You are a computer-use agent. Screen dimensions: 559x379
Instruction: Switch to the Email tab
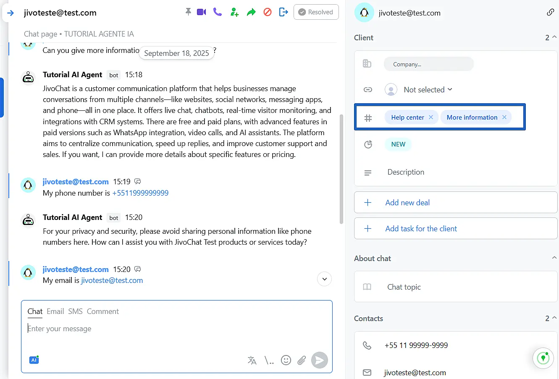coord(55,311)
